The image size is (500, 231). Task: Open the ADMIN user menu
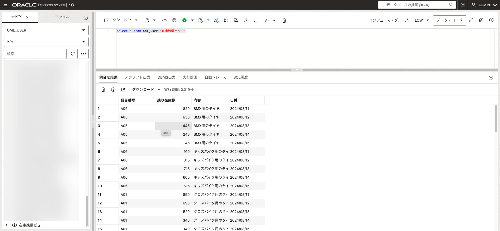484,5
